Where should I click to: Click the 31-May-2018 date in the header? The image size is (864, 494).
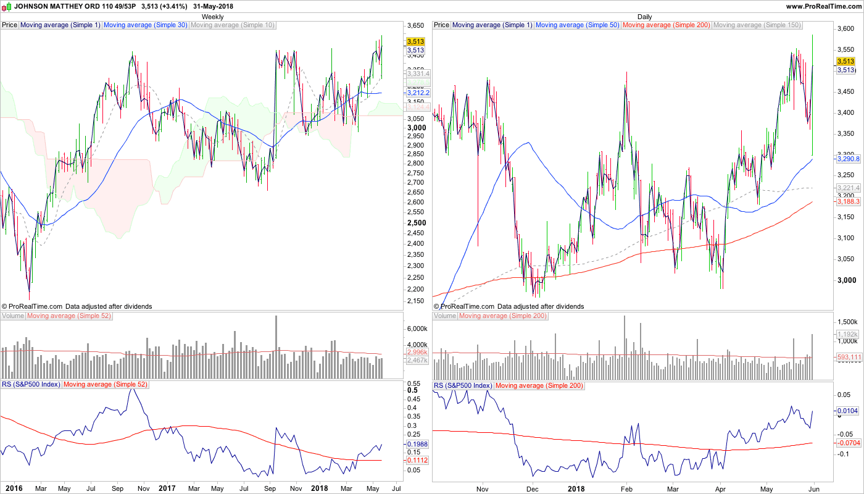[214, 6]
